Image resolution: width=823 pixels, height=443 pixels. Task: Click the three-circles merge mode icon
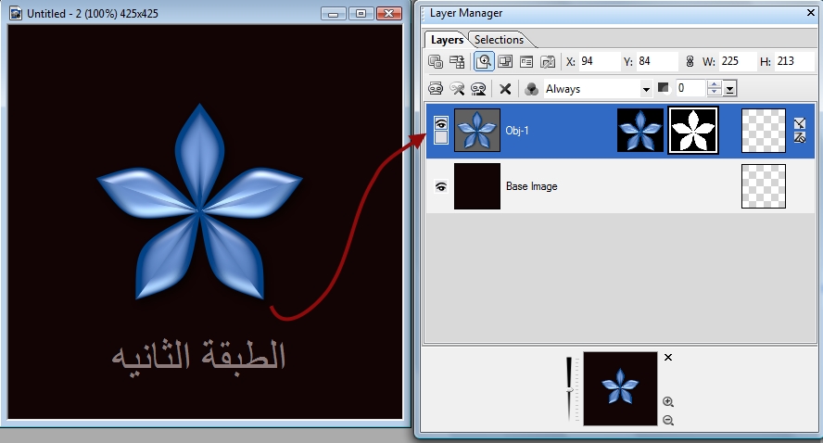(531, 89)
